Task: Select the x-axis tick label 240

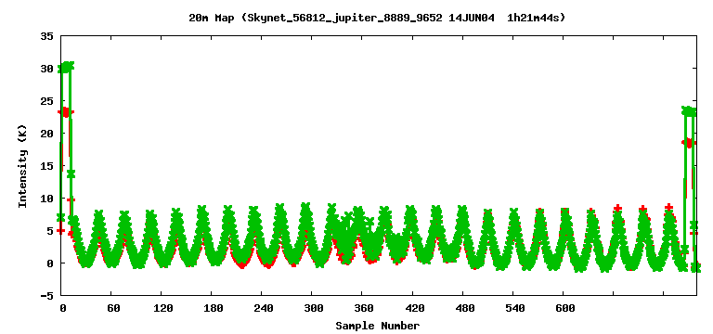Action: (264, 308)
